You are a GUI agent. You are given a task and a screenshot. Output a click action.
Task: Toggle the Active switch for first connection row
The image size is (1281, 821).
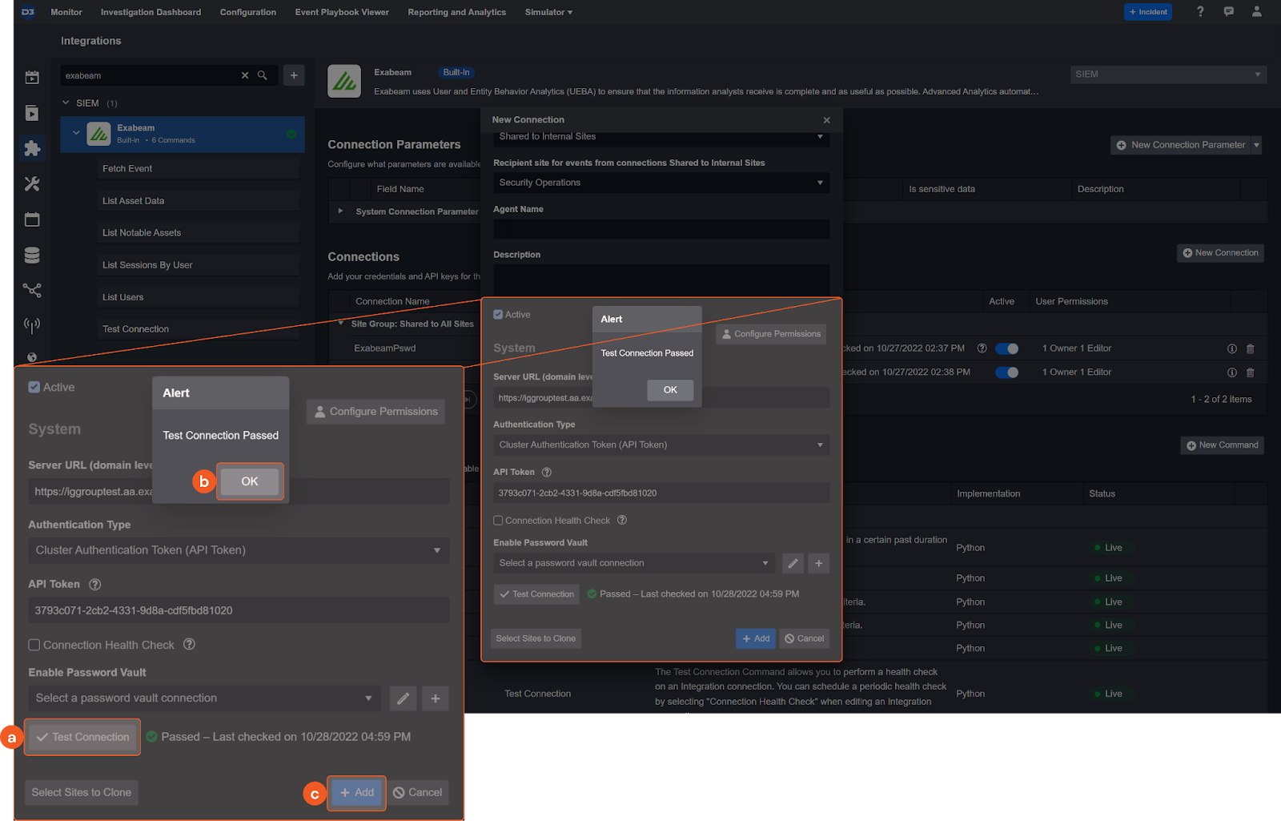(x=1007, y=348)
